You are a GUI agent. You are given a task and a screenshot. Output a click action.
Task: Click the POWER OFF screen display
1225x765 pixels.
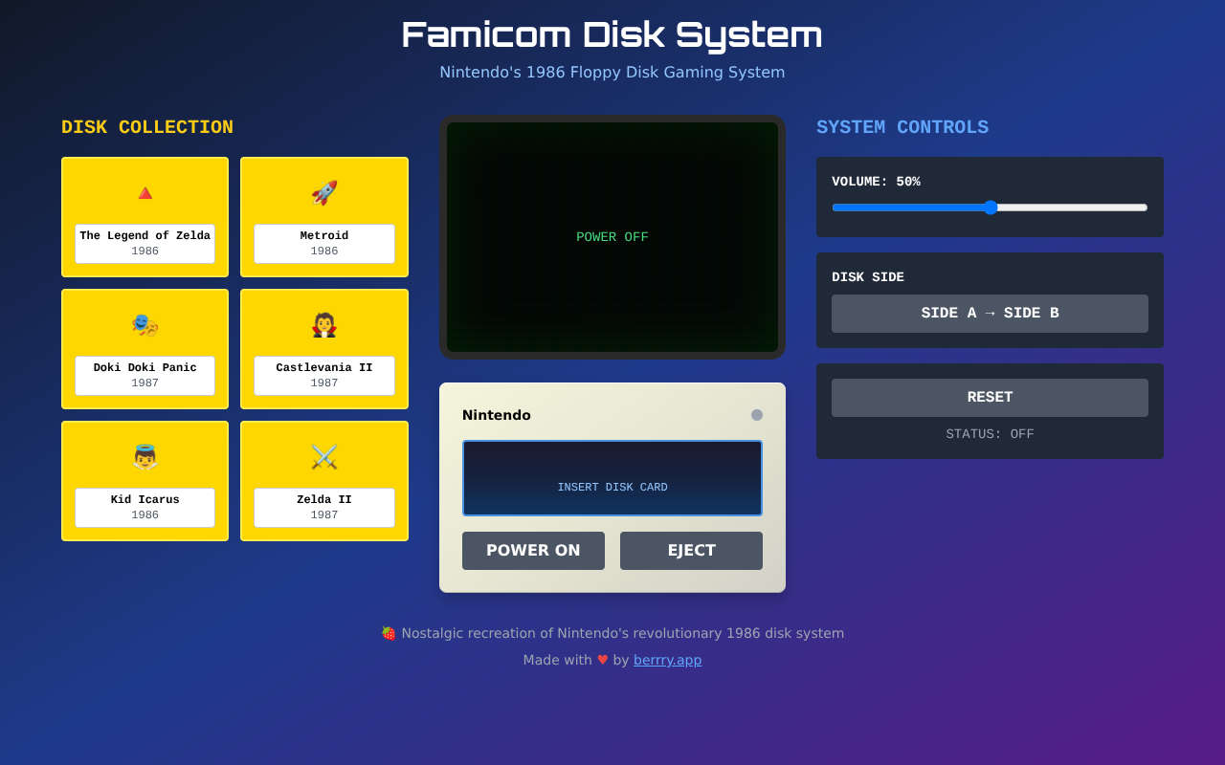(612, 236)
